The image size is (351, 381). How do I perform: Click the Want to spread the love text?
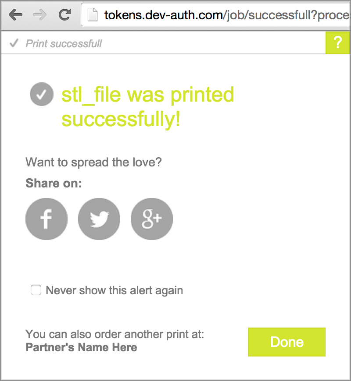pyautogui.click(x=93, y=162)
